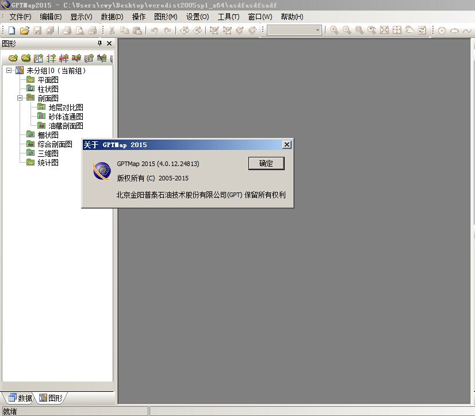The image size is (475, 416).
Task: Close the 图形 side panel
Action: pyautogui.click(x=109, y=43)
